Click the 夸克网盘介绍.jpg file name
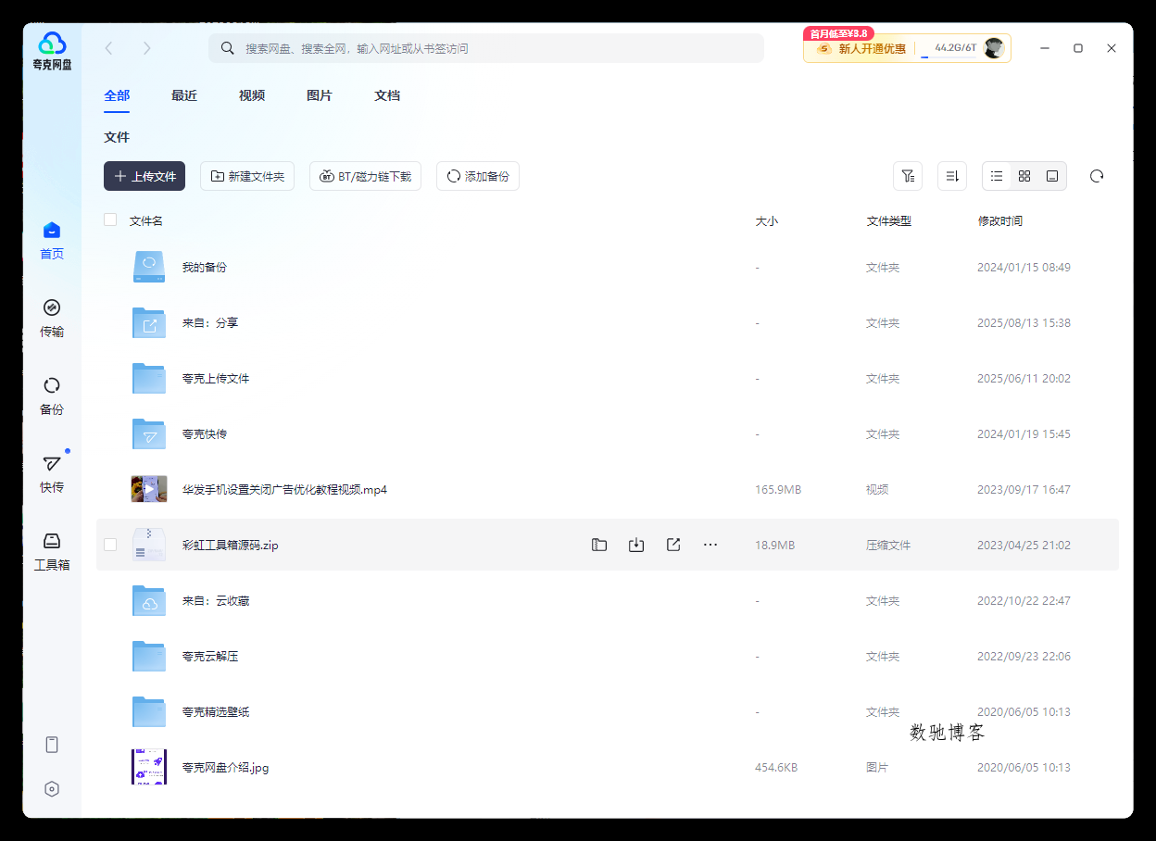The width and height of the screenshot is (1156, 841). [x=225, y=767]
